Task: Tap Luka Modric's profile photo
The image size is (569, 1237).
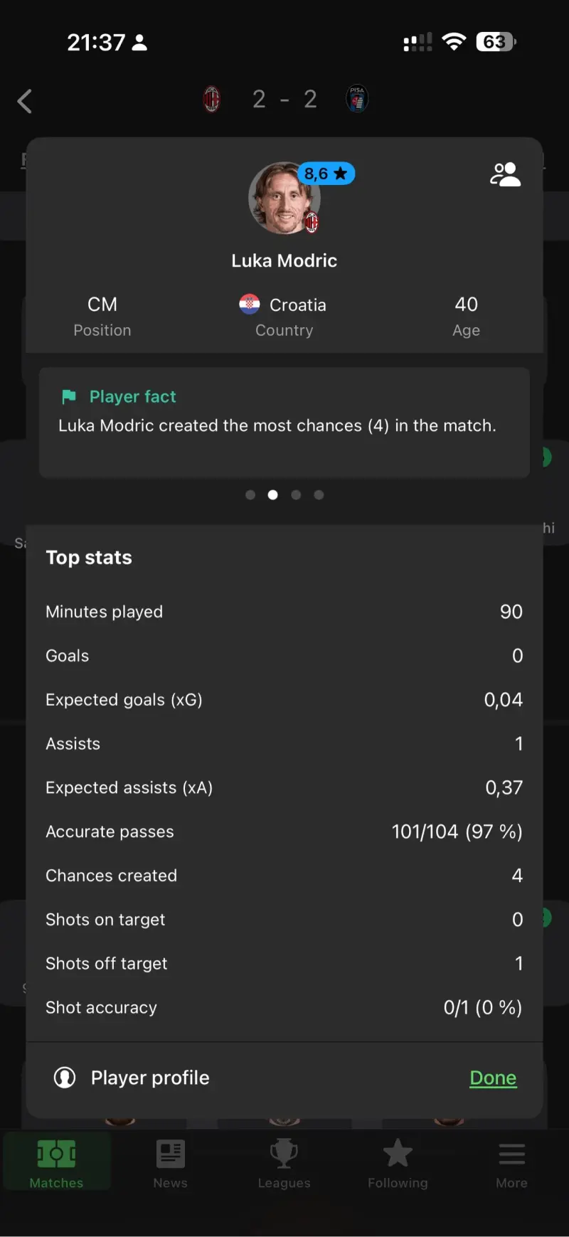Action: click(x=282, y=200)
